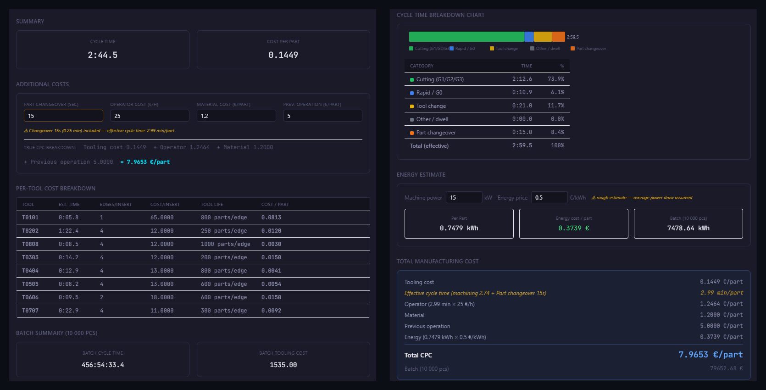Click the EST. TIME column header
This screenshot has width=766, height=390.
tap(69, 205)
